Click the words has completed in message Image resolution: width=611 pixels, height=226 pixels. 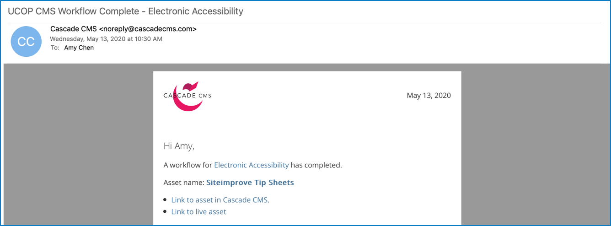(x=316, y=165)
